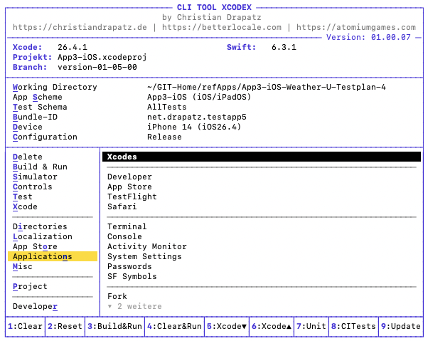Click the AllTests schema value
This screenshot has width=428, height=341.
click(167, 107)
